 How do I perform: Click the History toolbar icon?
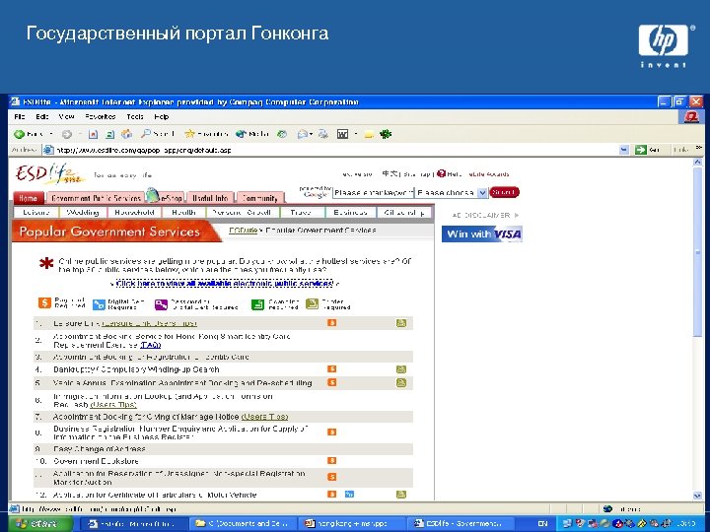pyautogui.click(x=282, y=134)
